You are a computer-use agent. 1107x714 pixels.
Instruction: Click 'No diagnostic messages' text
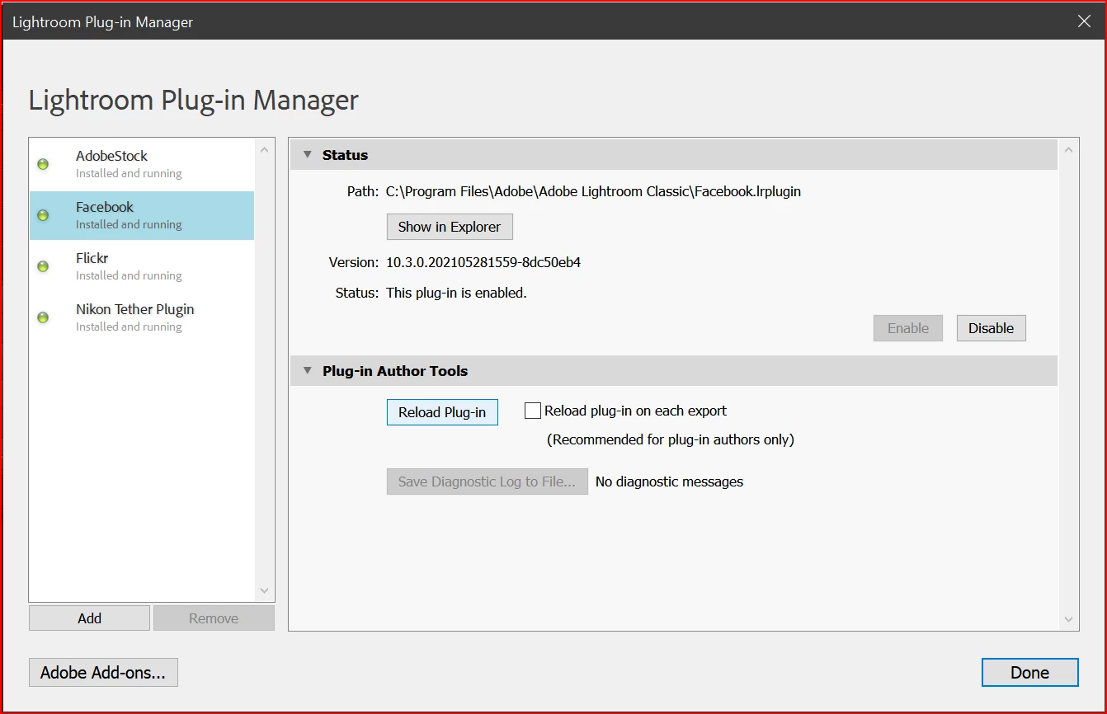coord(669,481)
